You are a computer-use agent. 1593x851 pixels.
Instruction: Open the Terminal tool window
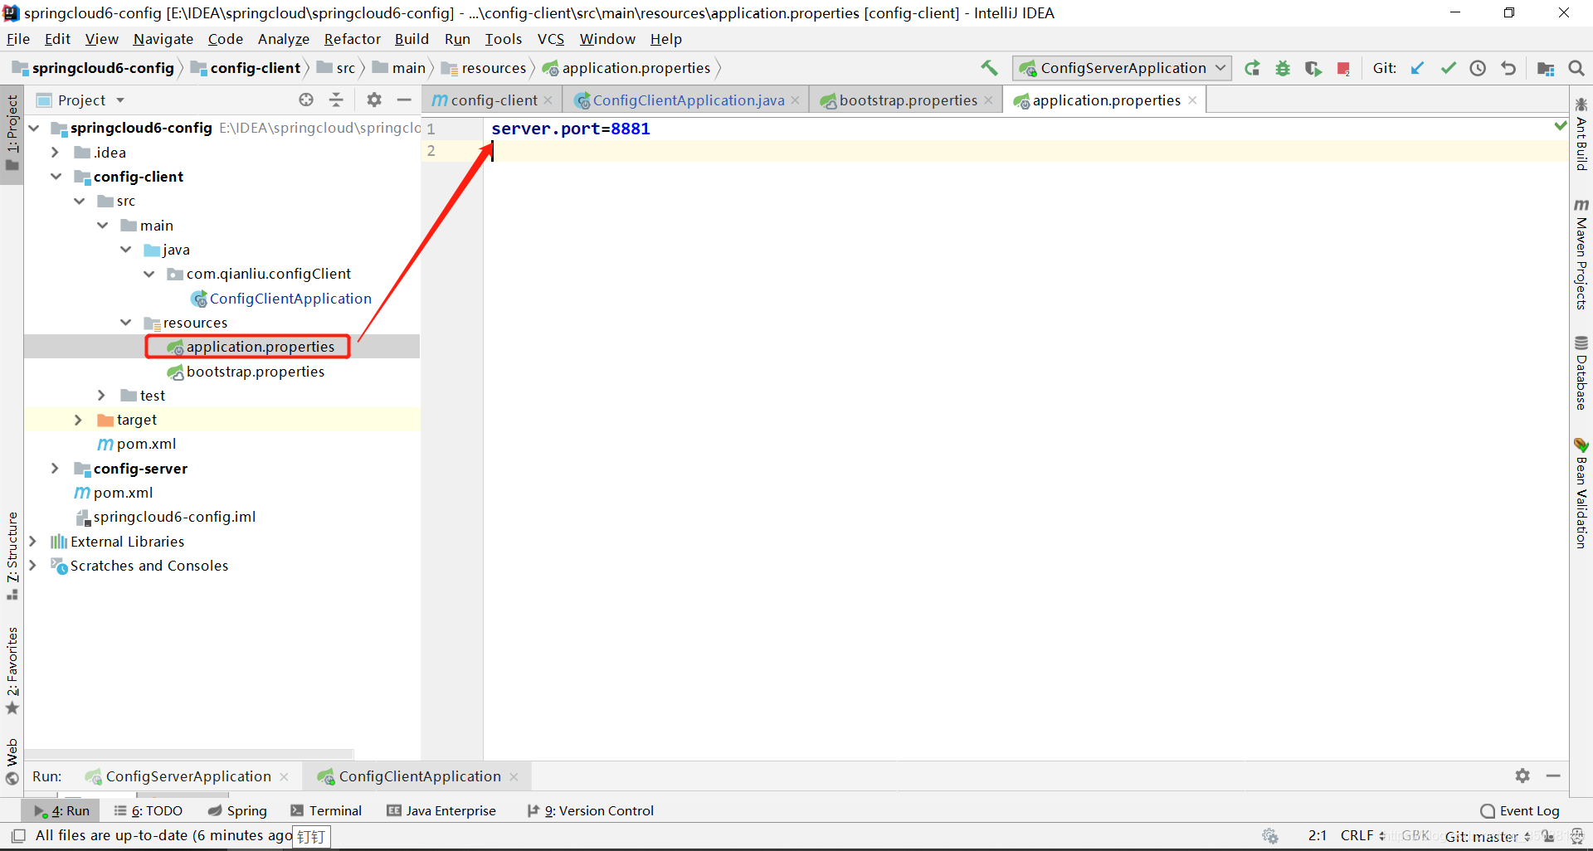point(326,810)
